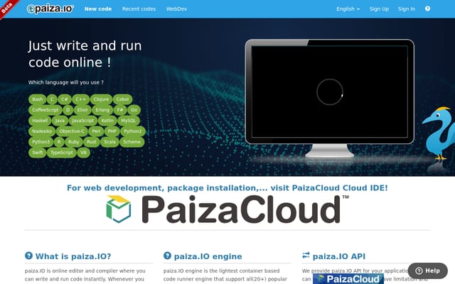Click the 'paiza.IO engine' heading

click(x=208, y=256)
